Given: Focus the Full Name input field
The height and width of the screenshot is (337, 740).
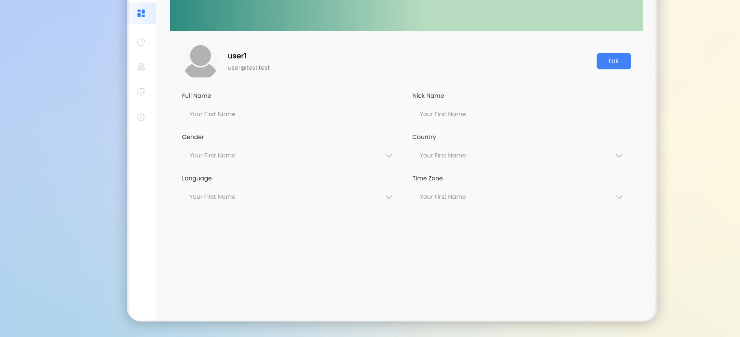Looking at the screenshot, I should click(x=291, y=114).
